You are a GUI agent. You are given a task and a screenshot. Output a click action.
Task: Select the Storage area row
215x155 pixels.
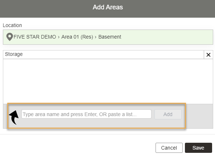(103, 54)
